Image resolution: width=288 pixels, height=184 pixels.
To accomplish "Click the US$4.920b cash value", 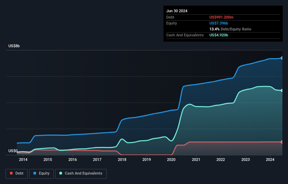I will click(219, 35).
